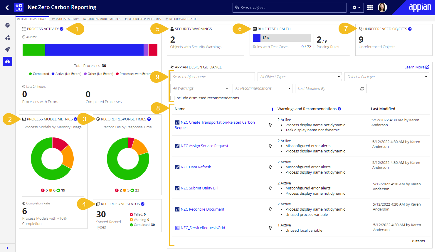Open the All Warnings dropdown
The height and width of the screenshot is (252, 444).
coord(200,88)
